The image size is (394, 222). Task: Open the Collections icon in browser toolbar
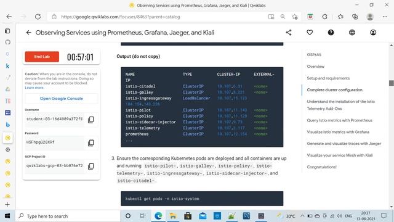(355, 17)
